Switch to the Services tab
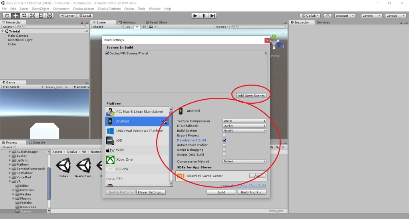 point(323,22)
